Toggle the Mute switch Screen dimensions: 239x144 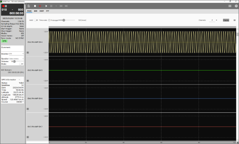coord(21,64)
